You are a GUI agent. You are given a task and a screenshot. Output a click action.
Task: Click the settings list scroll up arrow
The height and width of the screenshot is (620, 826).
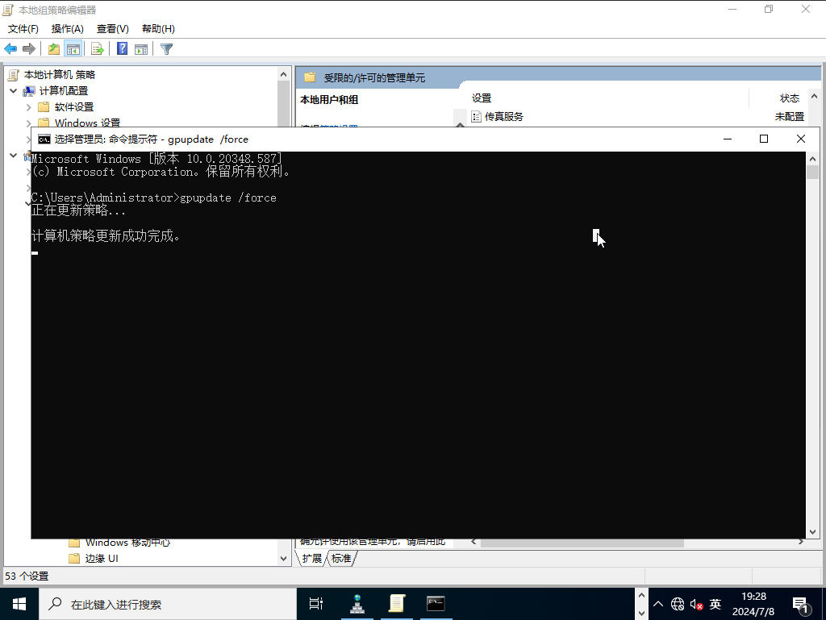(x=814, y=97)
